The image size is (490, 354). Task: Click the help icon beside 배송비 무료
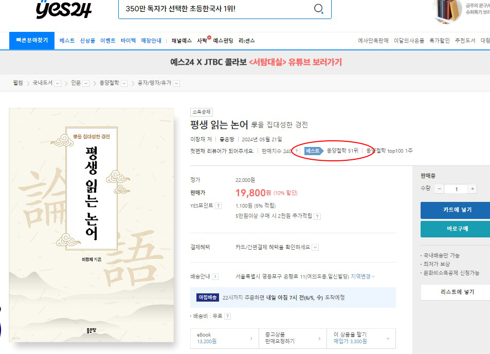point(228,316)
